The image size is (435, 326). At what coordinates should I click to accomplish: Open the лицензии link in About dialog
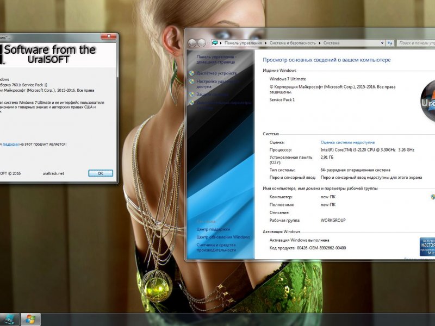click(x=10, y=144)
